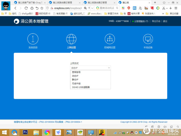Click the red map pin extension icon

click(129, 8)
